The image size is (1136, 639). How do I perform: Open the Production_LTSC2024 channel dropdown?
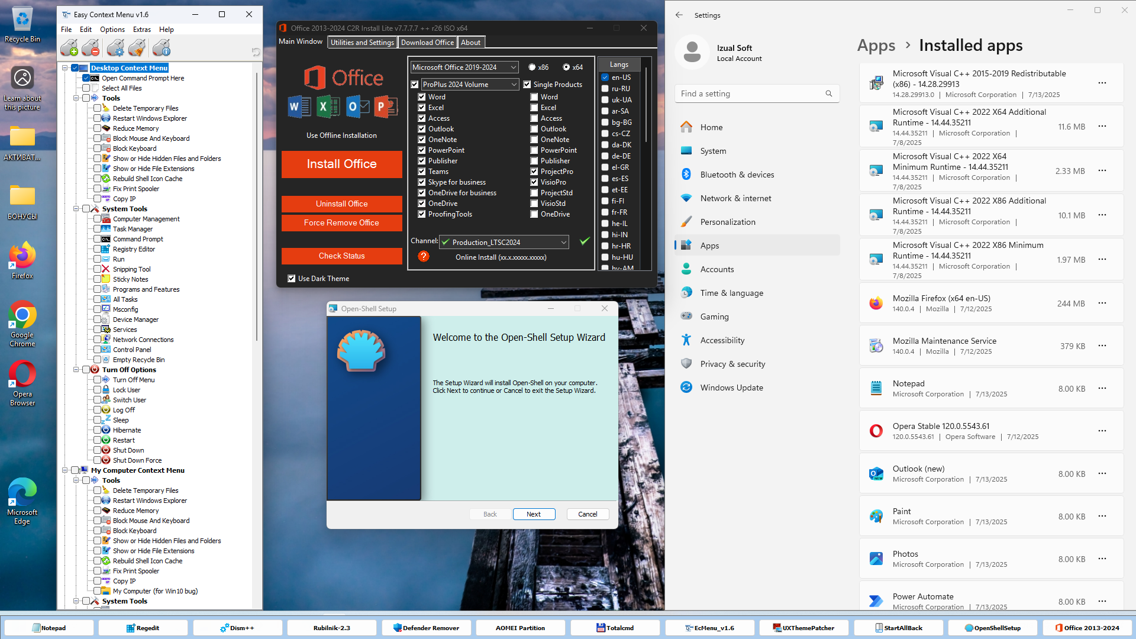click(504, 242)
